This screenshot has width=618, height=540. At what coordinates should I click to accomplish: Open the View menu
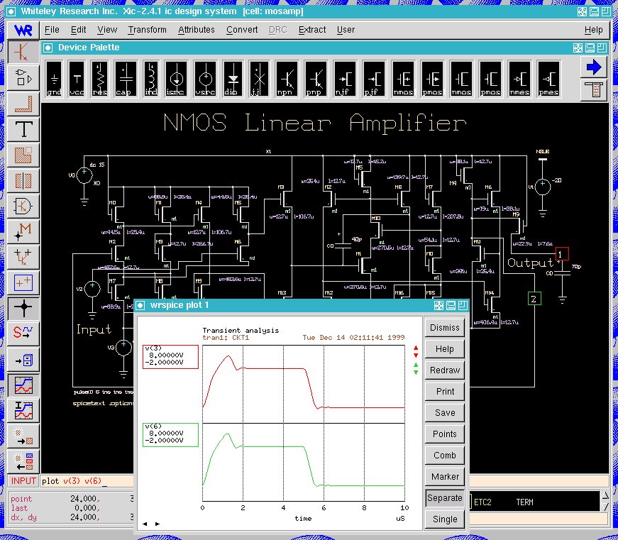[x=107, y=30]
